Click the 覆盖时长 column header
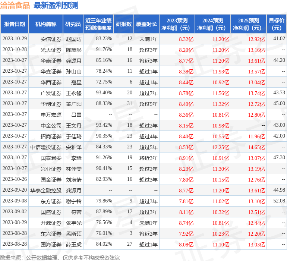Screen dimensions: 287x261 (146, 24)
